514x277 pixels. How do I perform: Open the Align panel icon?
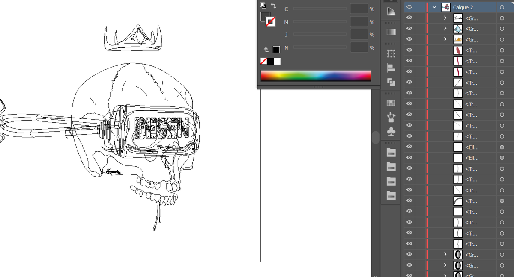point(391,68)
